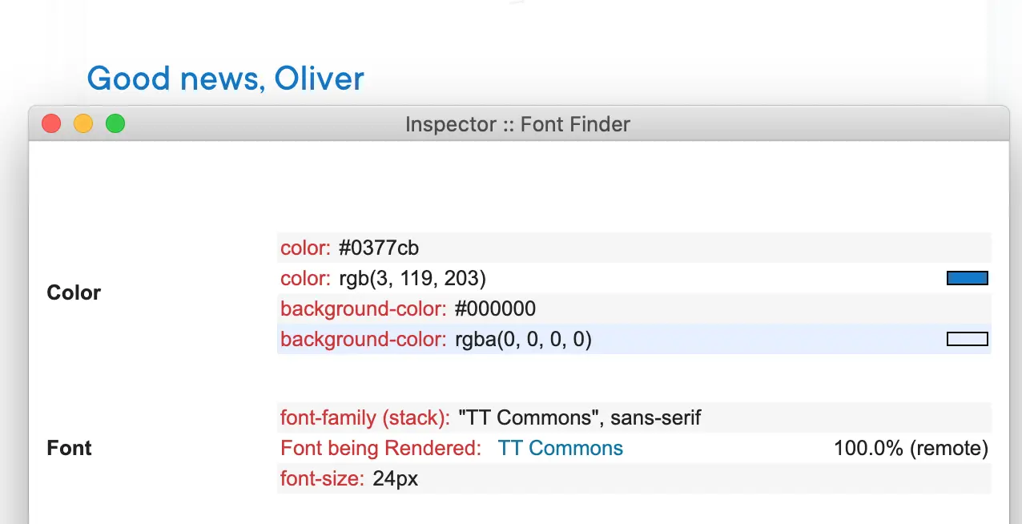This screenshot has height=524, width=1022.
Task: Minimize the Font Finder window
Action: tap(83, 123)
